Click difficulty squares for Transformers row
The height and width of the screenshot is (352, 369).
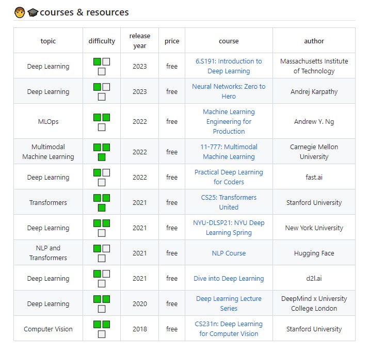(x=102, y=202)
